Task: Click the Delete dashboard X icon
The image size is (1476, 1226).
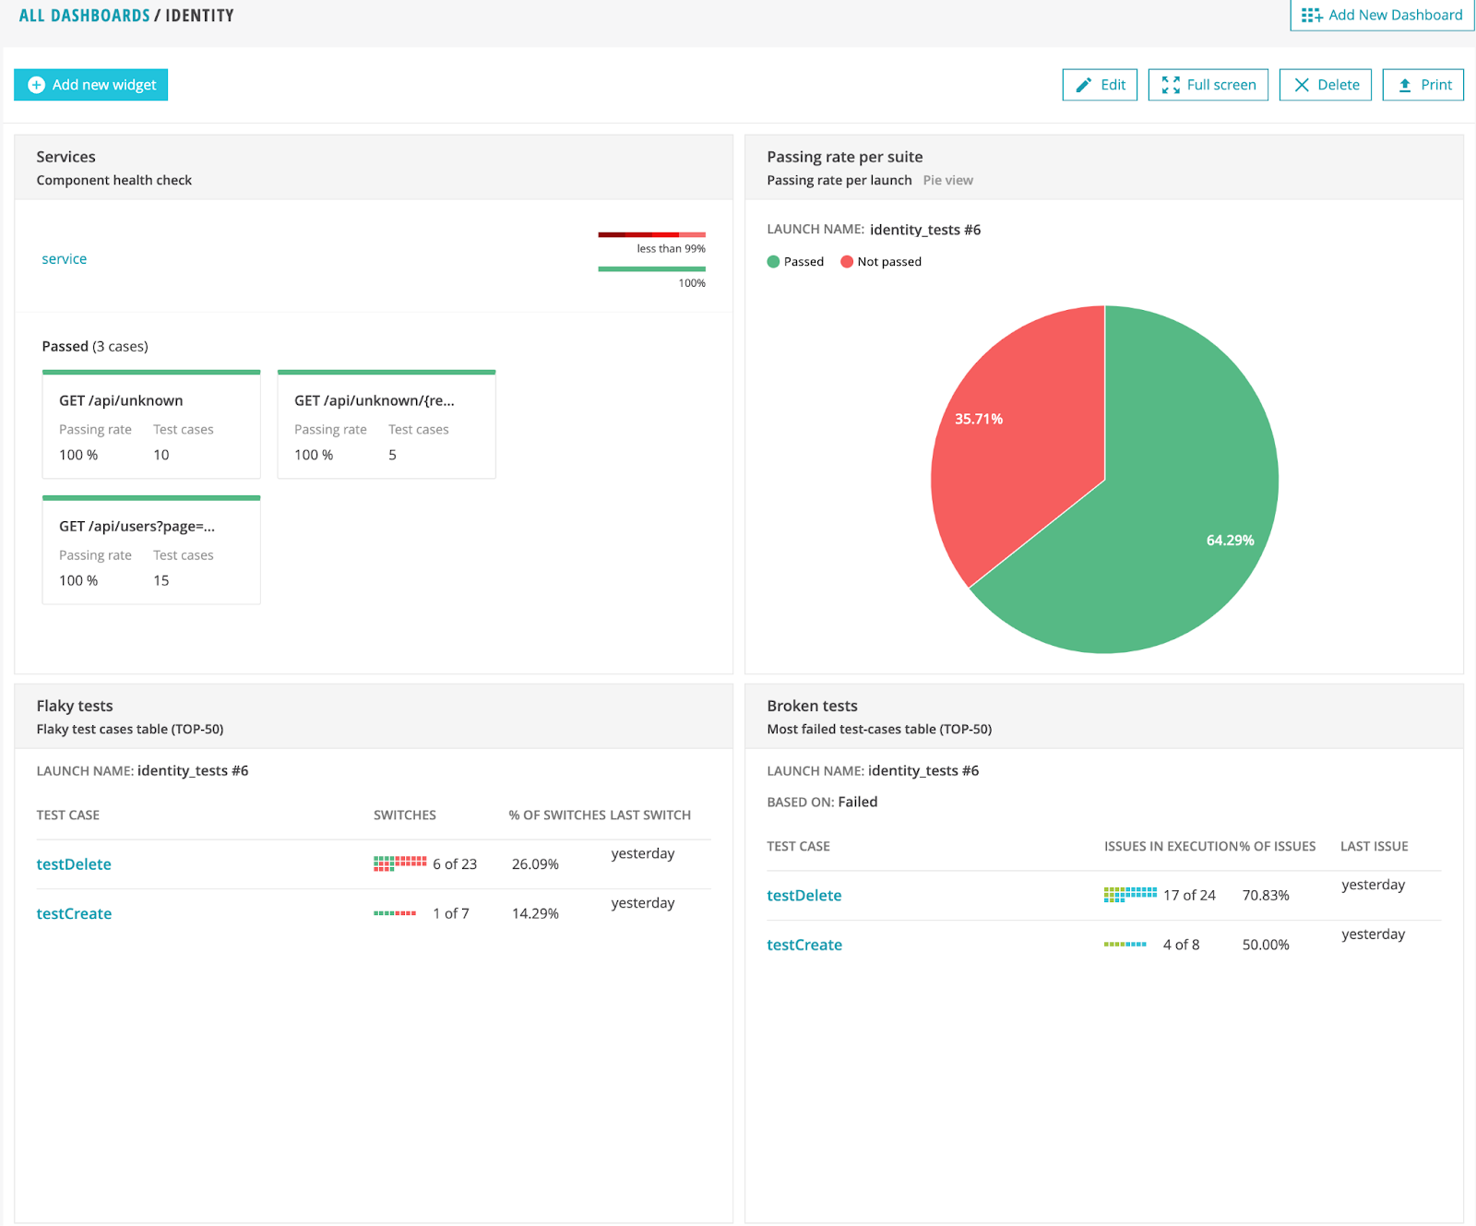Action: pyautogui.click(x=1302, y=84)
